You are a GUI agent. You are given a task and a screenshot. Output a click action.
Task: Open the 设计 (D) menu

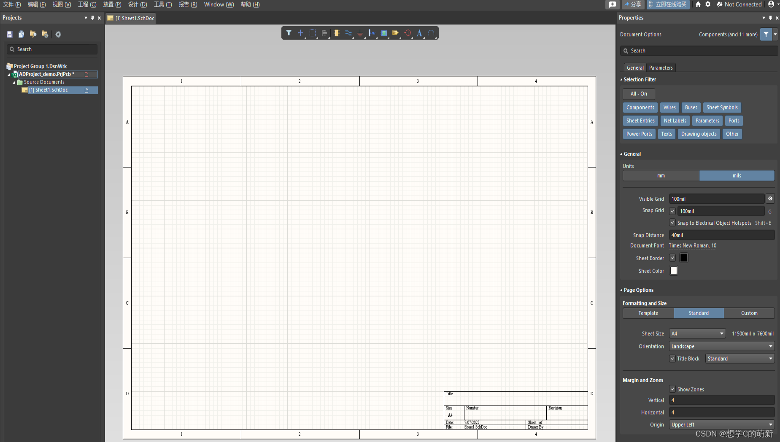tap(138, 5)
